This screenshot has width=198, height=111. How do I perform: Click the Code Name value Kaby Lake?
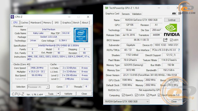pyautogui.click(x=38, y=33)
